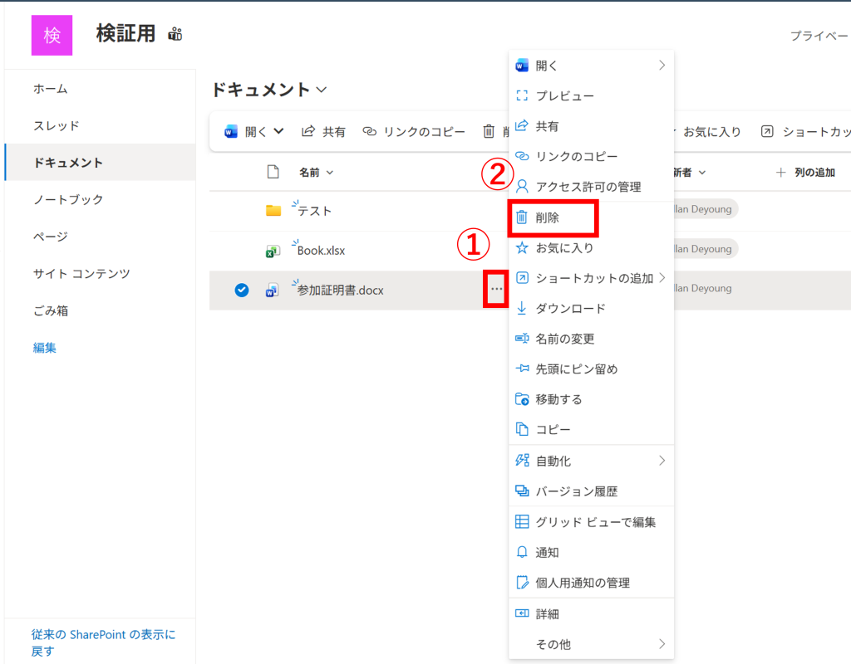Click the star icon for お気に入り in menu
This screenshot has height=664, width=851.
[522, 247]
